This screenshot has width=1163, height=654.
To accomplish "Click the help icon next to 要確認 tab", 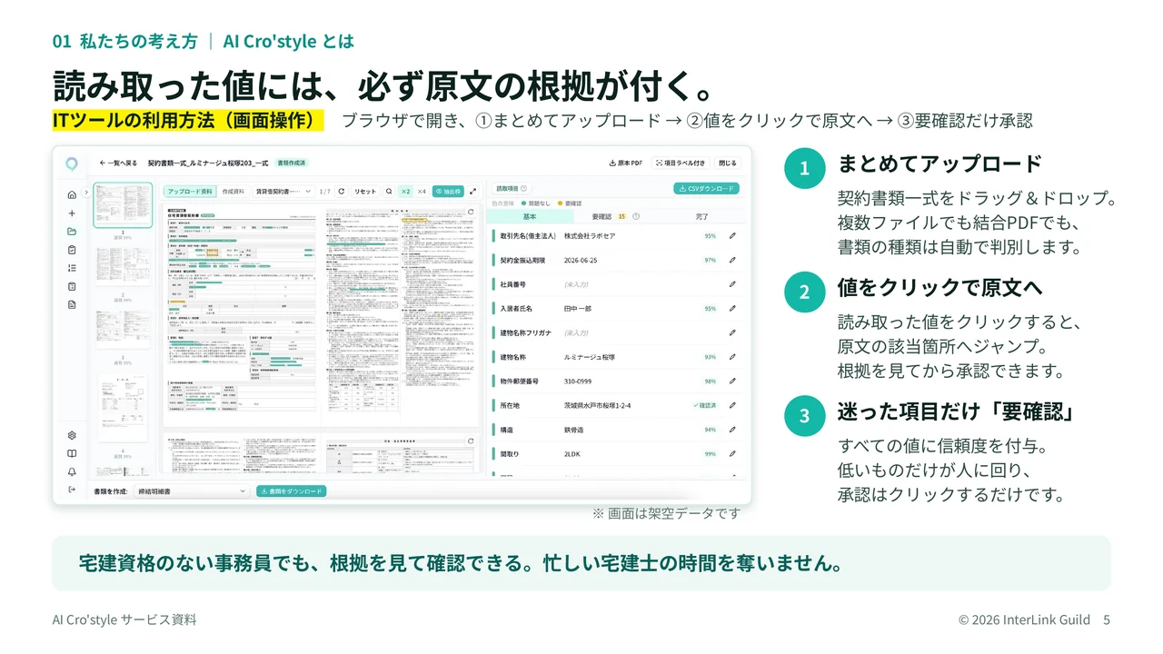I will click(x=636, y=217).
